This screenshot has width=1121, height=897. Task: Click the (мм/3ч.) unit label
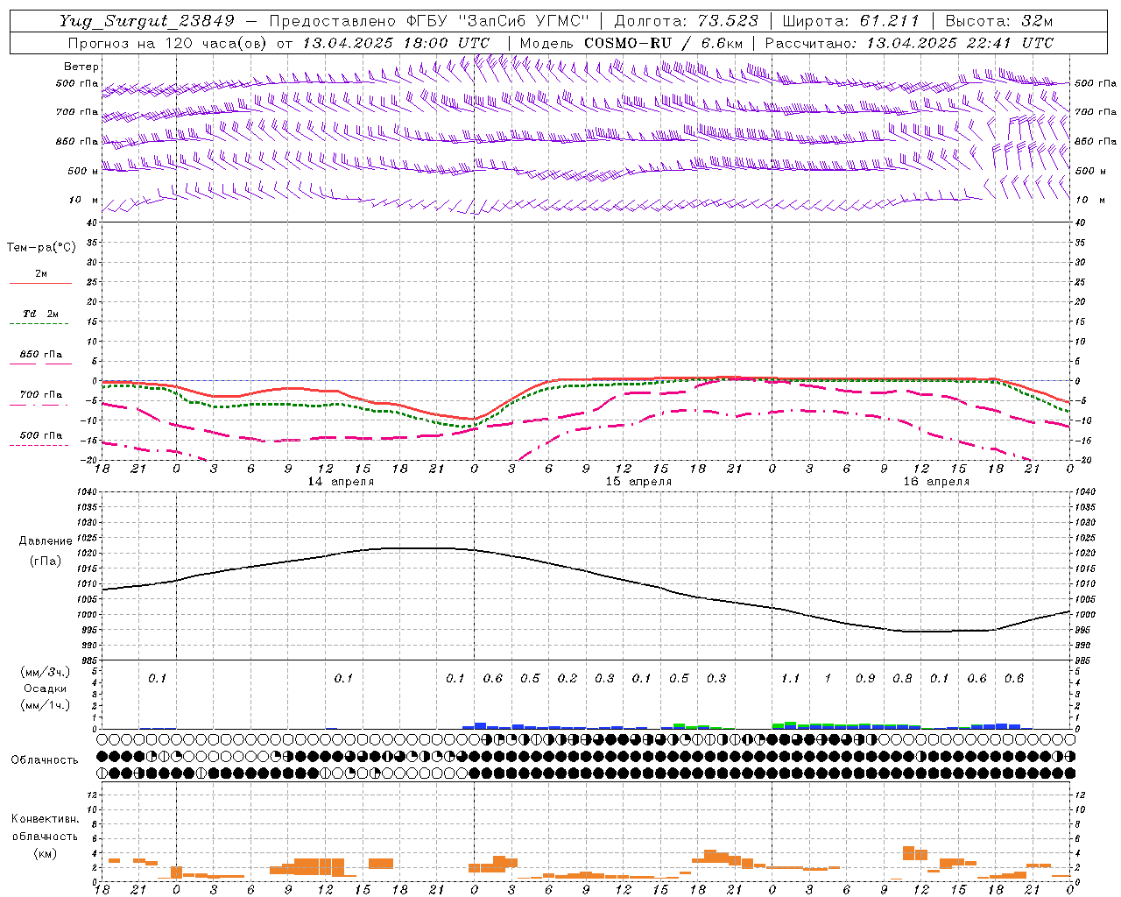[x=46, y=672]
